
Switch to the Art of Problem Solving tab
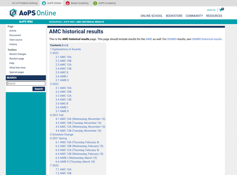[25, 3]
